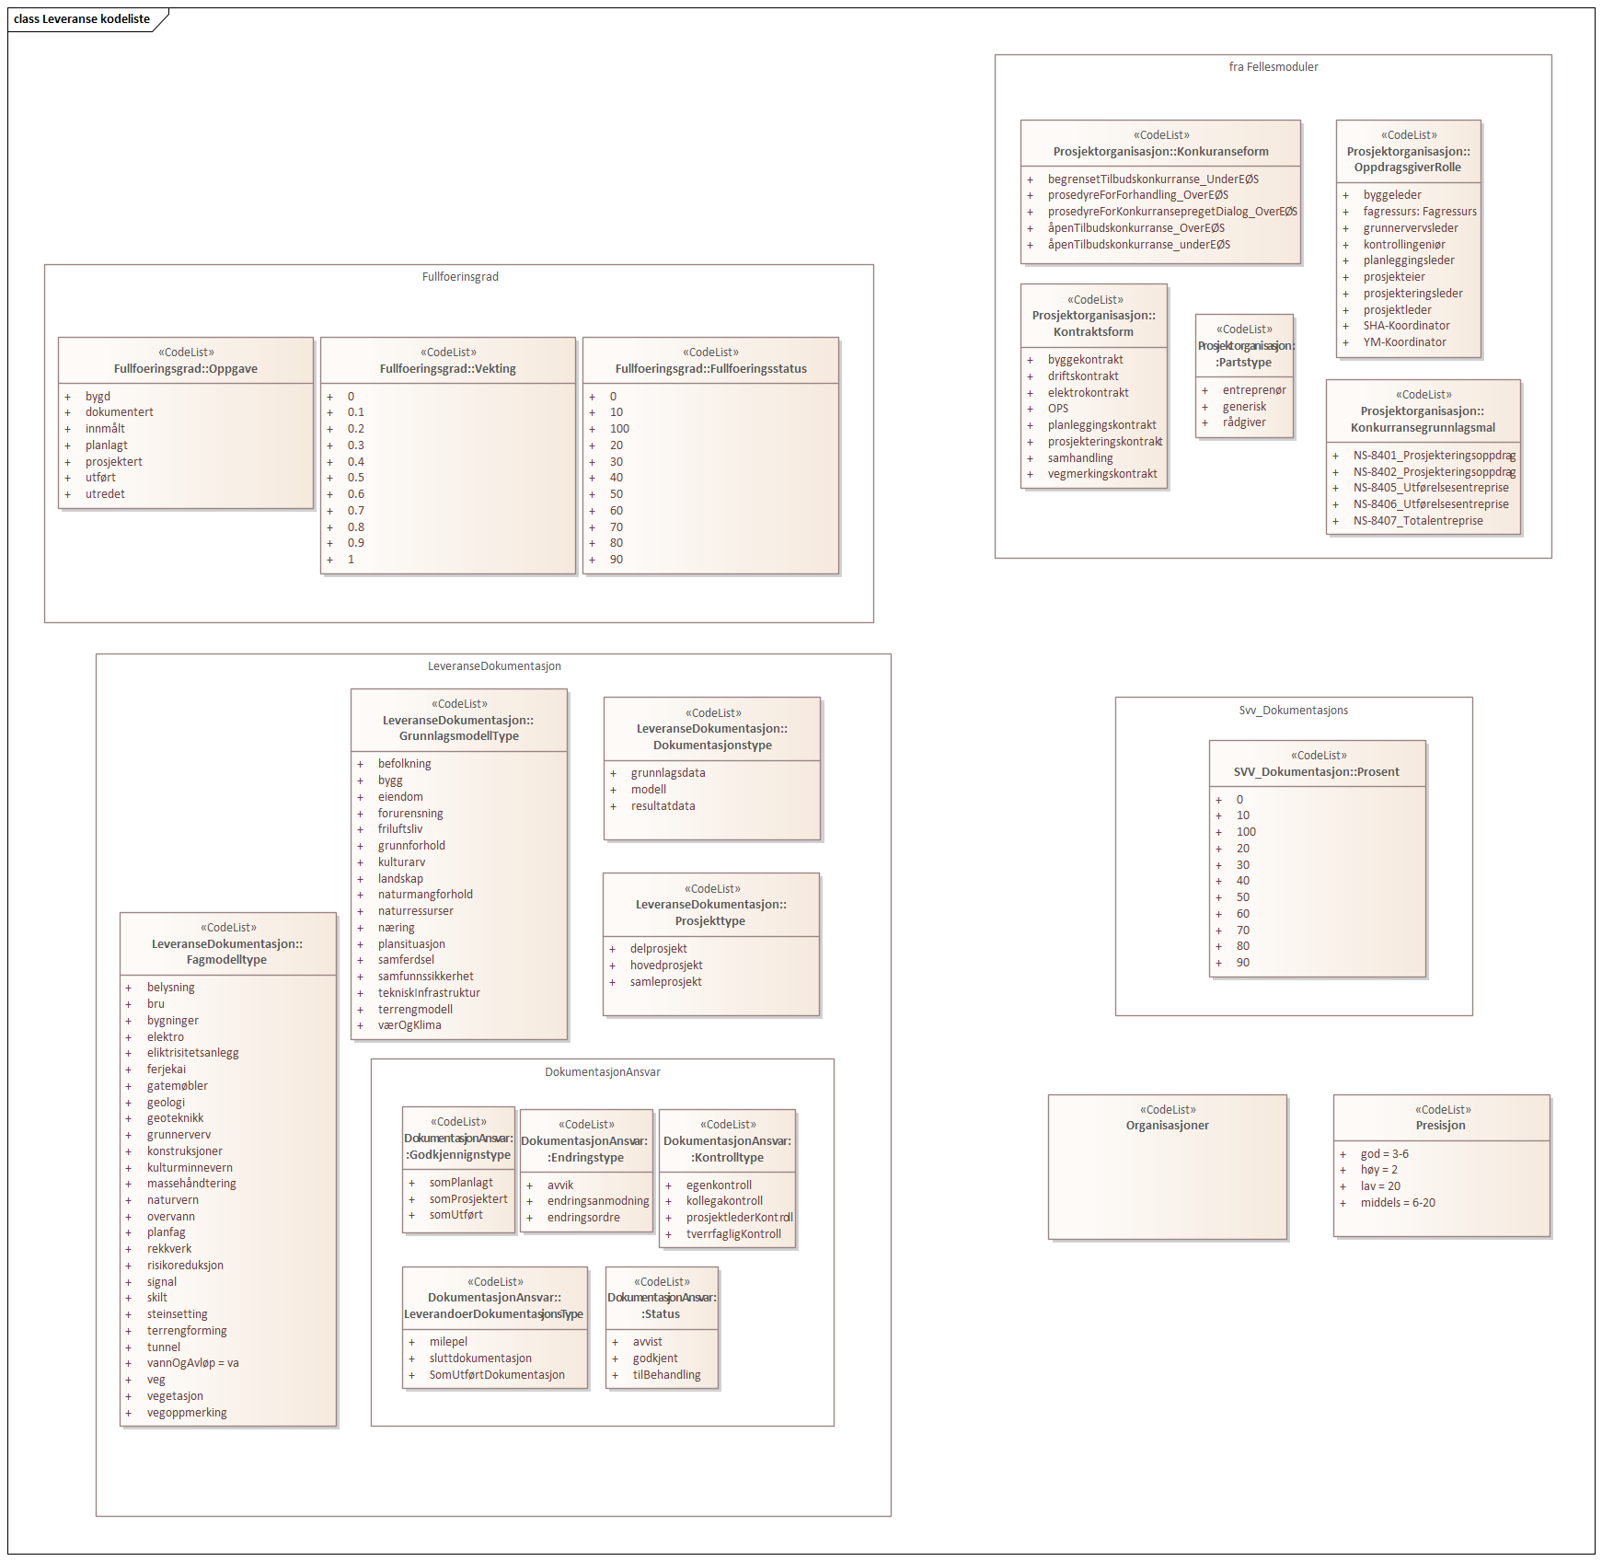This screenshot has width=1602, height=1561.
Task: Select the DokumentasjonAnsvar::Status class header
Action: 662,1298
